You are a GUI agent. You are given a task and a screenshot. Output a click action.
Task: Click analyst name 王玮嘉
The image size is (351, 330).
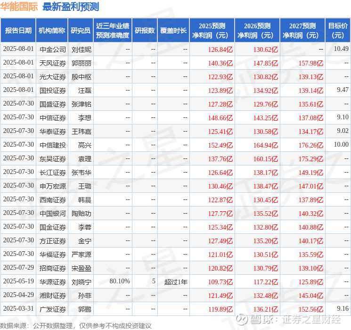82,132
